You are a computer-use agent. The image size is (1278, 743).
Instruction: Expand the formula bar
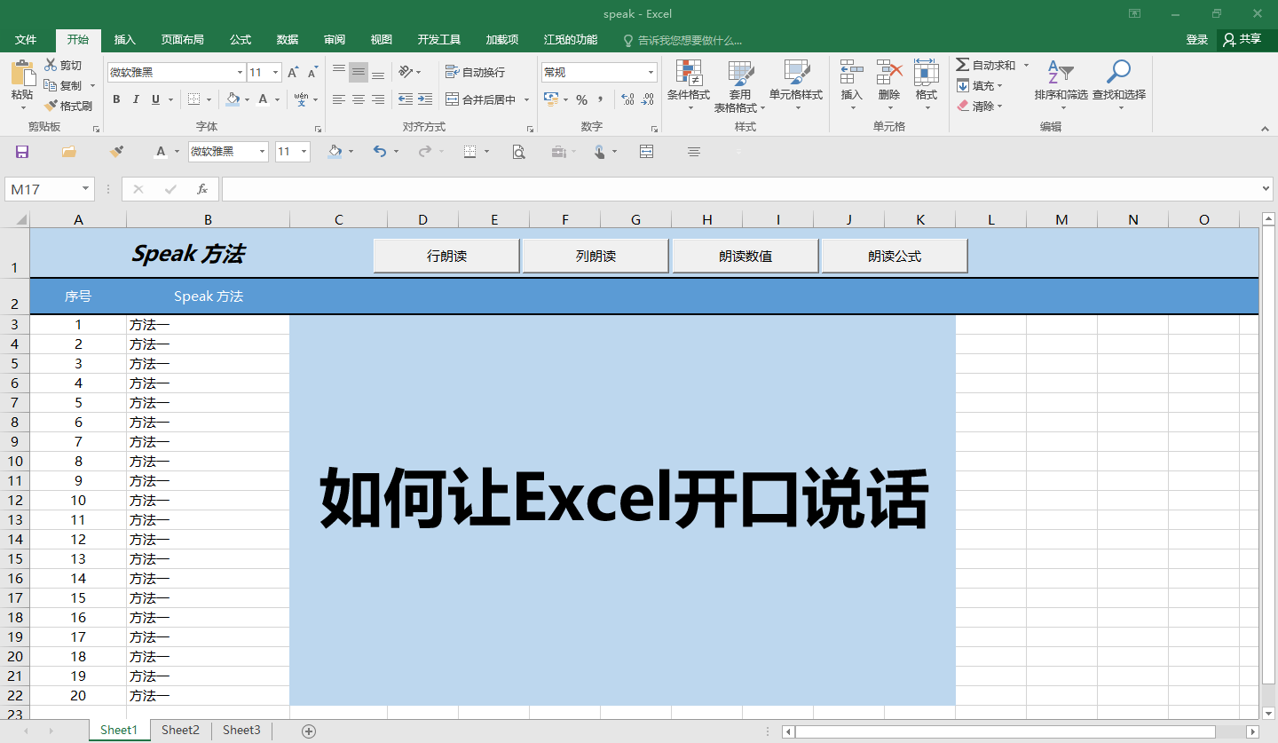point(1266,189)
